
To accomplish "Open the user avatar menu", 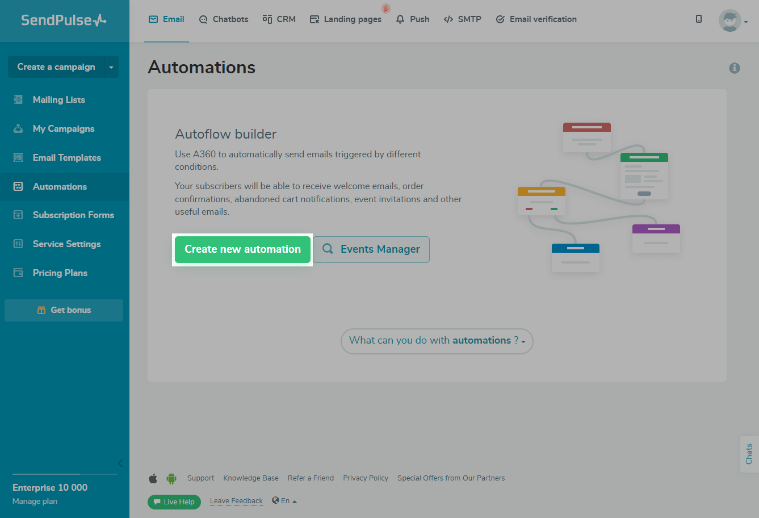I will tap(733, 20).
